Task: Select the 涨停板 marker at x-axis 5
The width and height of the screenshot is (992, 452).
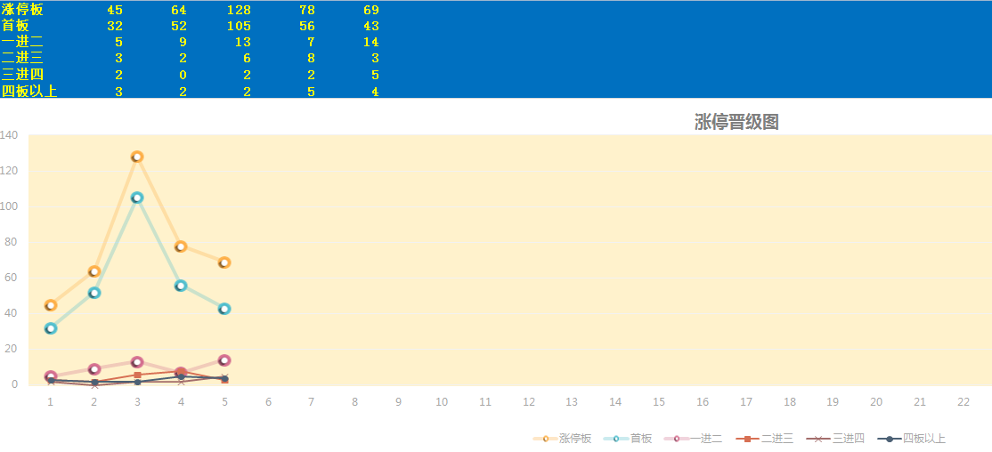Action: click(224, 262)
